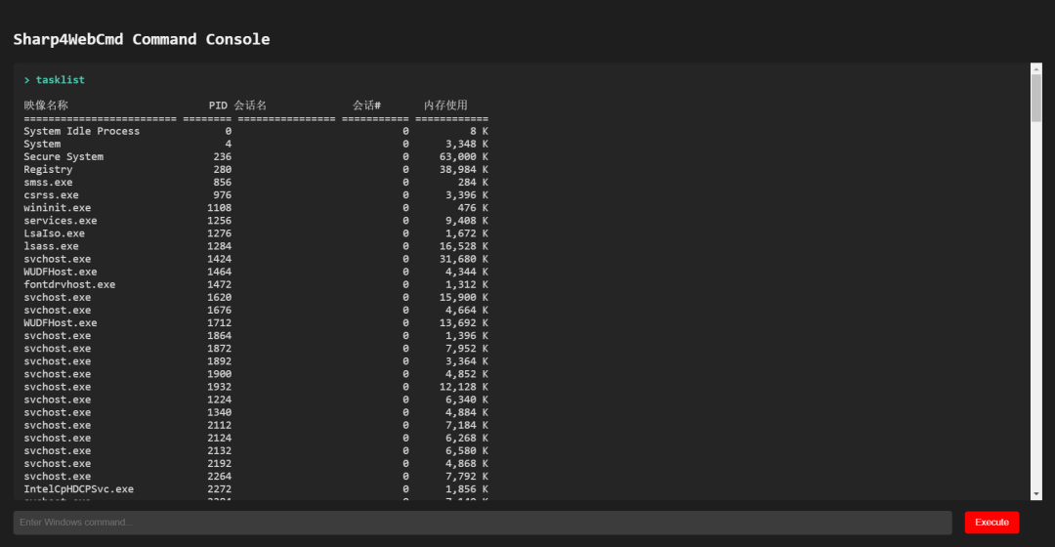Click memory value 9,408 K
The image size is (1055, 547).
[467, 221]
